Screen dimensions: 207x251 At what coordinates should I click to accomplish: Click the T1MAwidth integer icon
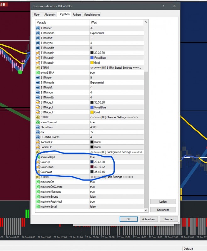pos(38,48)
